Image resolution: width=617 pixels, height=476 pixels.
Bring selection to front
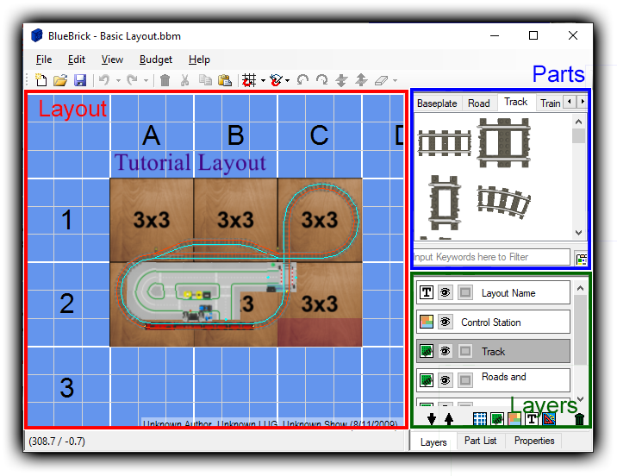coord(361,80)
